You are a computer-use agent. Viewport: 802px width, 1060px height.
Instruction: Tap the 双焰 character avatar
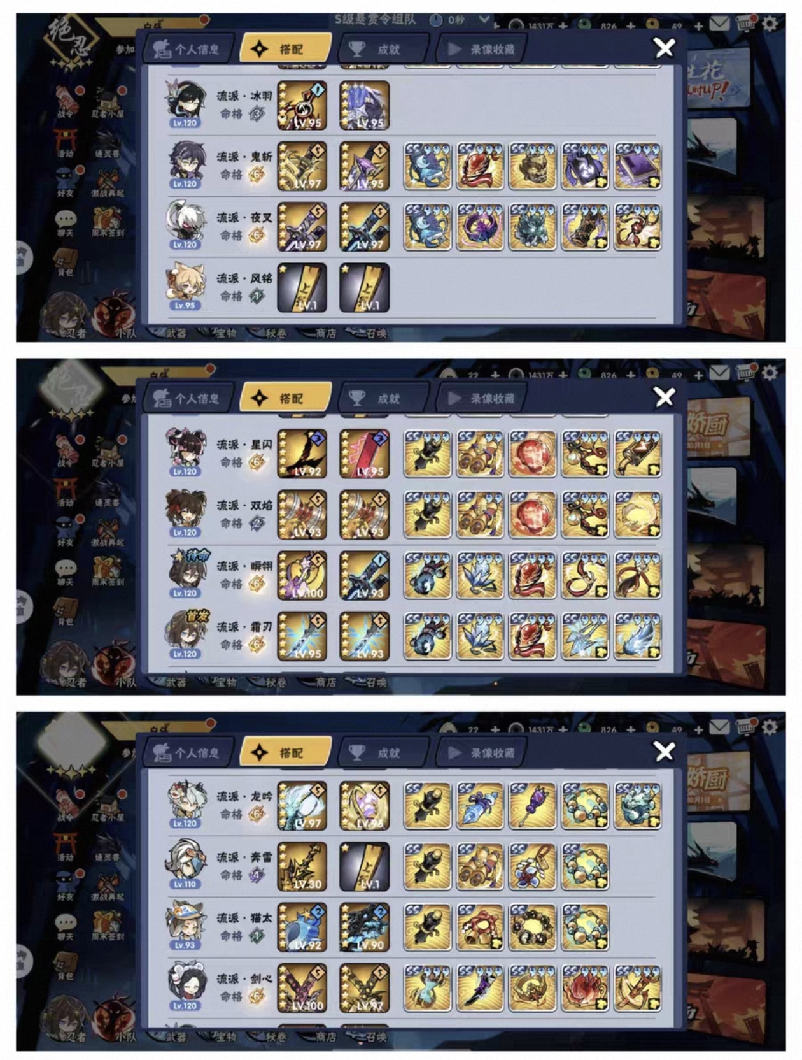(185, 514)
